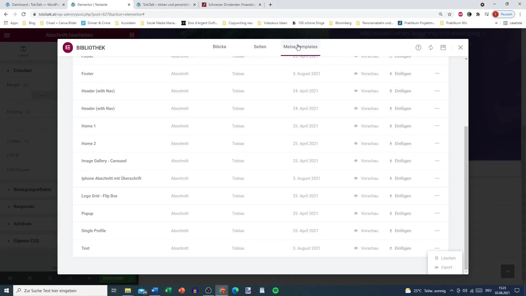This screenshot has width=526, height=296.
Task: Bookmark this page with the star icon
Action: (449, 14)
